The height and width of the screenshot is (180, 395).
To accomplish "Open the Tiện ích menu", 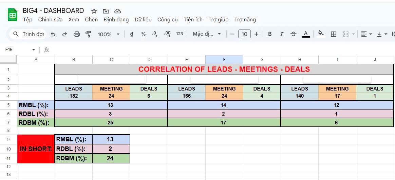I will pyautogui.click(x=193, y=20).
